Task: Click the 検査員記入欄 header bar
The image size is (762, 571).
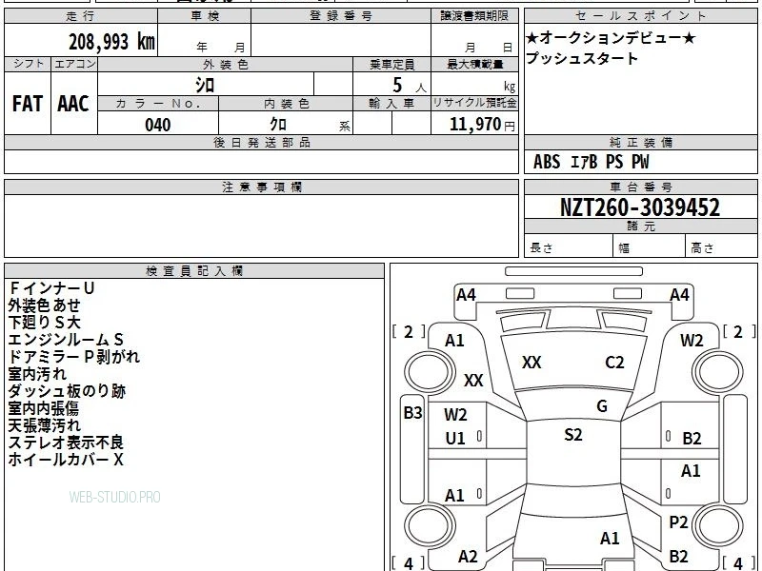Action: click(194, 271)
